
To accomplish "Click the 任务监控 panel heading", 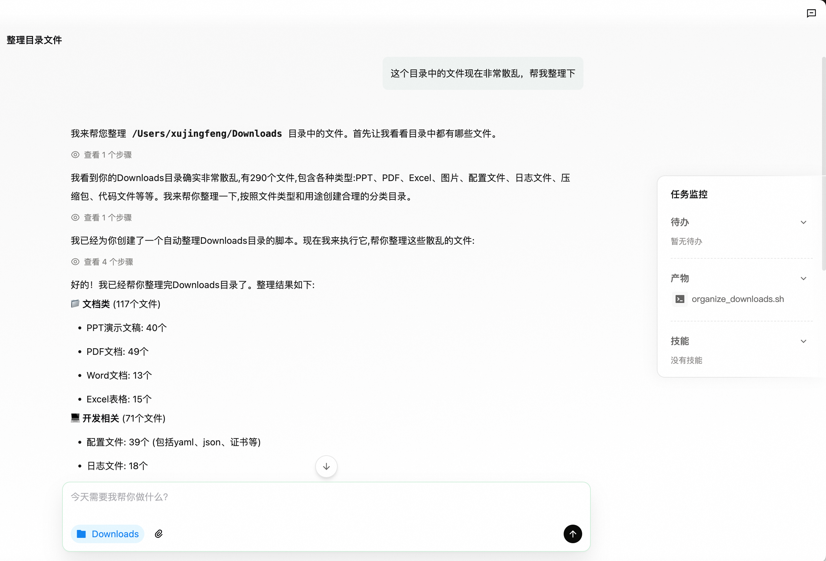I will click(x=689, y=194).
